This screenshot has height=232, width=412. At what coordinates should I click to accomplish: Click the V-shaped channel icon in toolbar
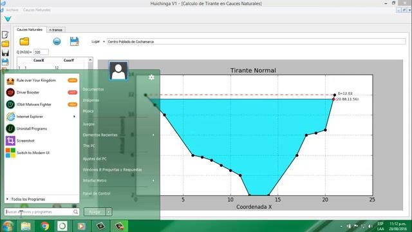[8, 19]
